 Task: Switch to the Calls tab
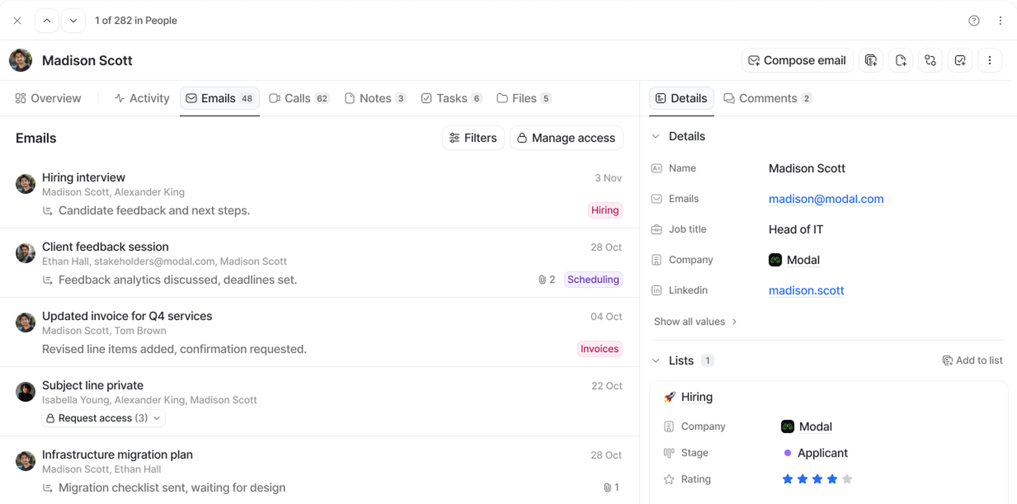coord(298,98)
